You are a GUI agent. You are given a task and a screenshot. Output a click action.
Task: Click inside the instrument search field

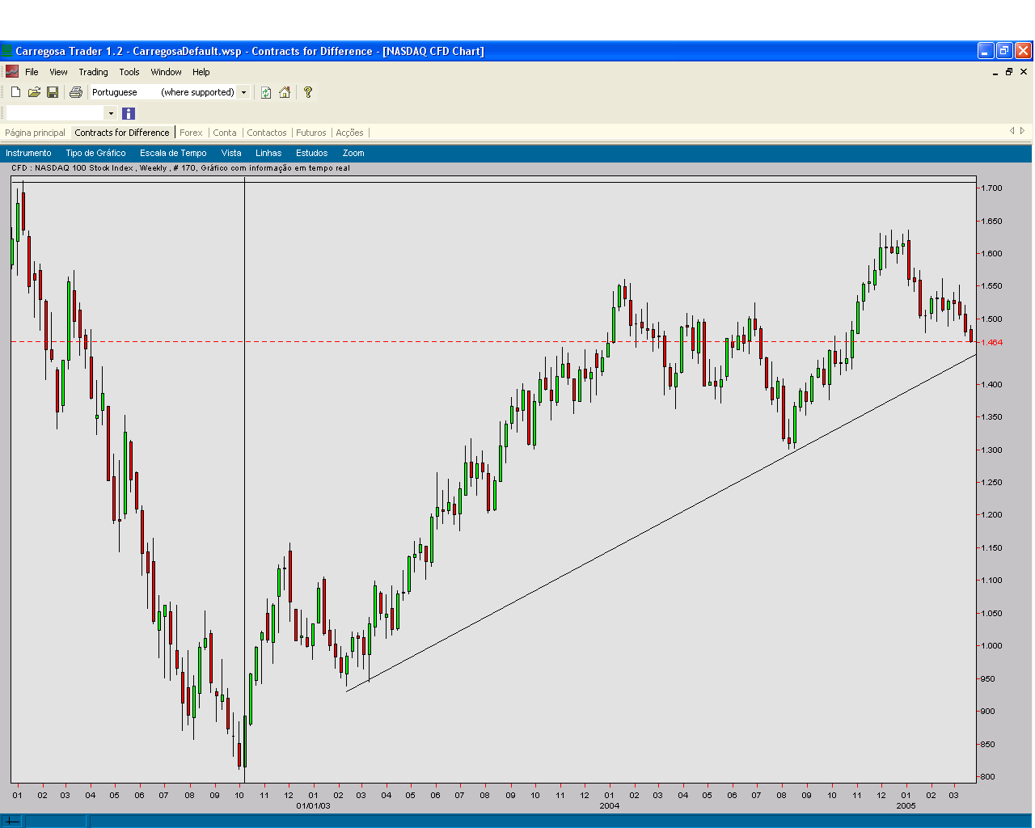(x=57, y=113)
